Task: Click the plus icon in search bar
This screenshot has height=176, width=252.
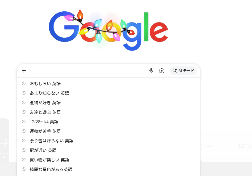Action: [x=24, y=71]
